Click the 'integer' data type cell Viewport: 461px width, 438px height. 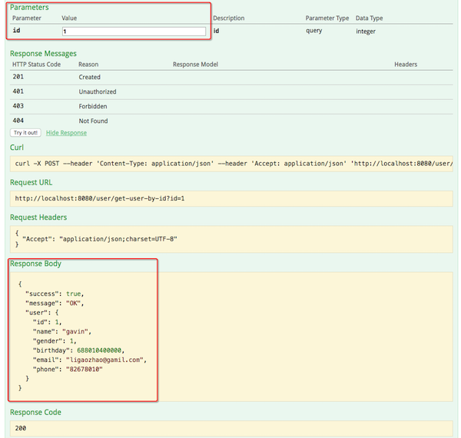coord(366,32)
